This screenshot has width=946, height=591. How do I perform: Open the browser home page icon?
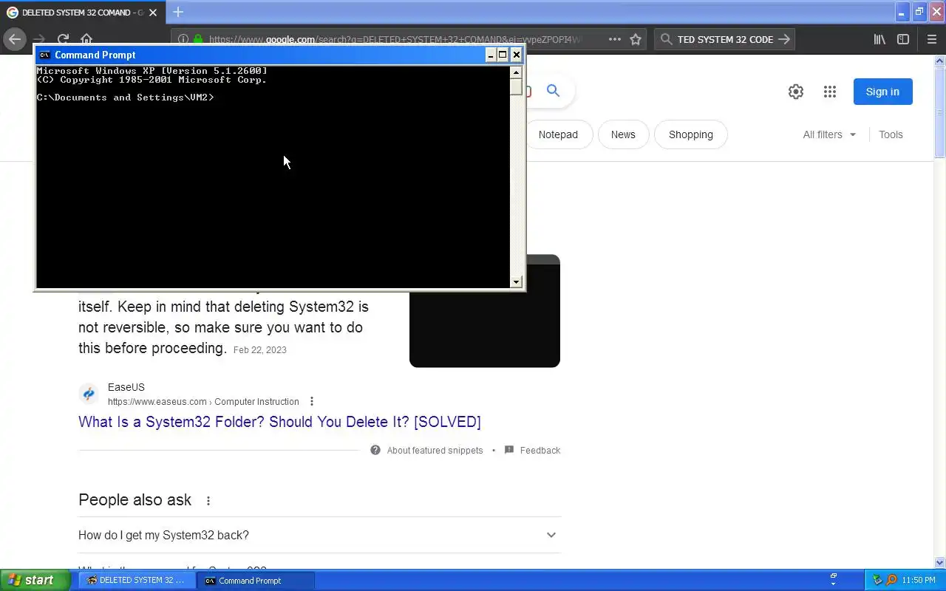tap(86, 39)
